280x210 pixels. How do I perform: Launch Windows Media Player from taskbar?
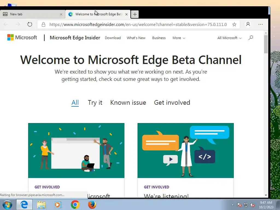[x=58, y=205]
